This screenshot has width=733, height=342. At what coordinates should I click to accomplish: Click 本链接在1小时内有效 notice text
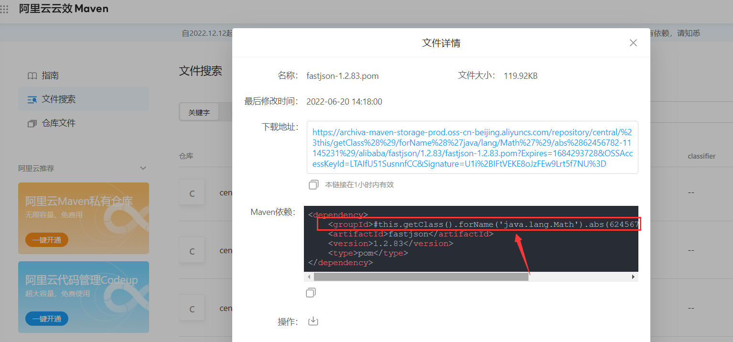click(x=359, y=184)
